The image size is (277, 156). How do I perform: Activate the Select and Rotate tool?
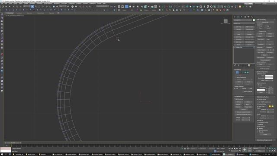[50, 6]
